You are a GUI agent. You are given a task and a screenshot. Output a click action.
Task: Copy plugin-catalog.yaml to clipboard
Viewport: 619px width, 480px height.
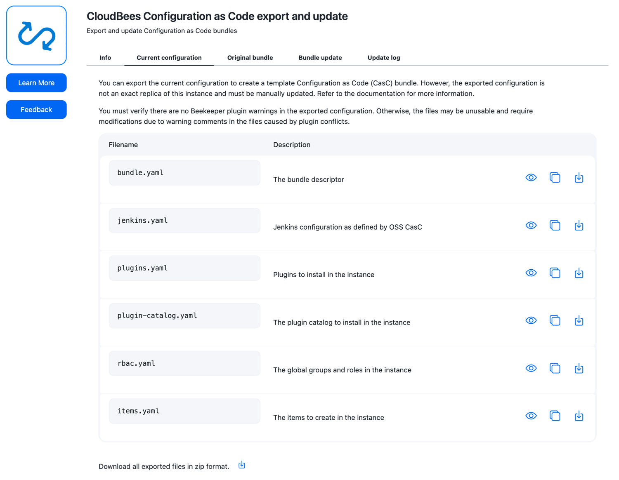pos(555,320)
